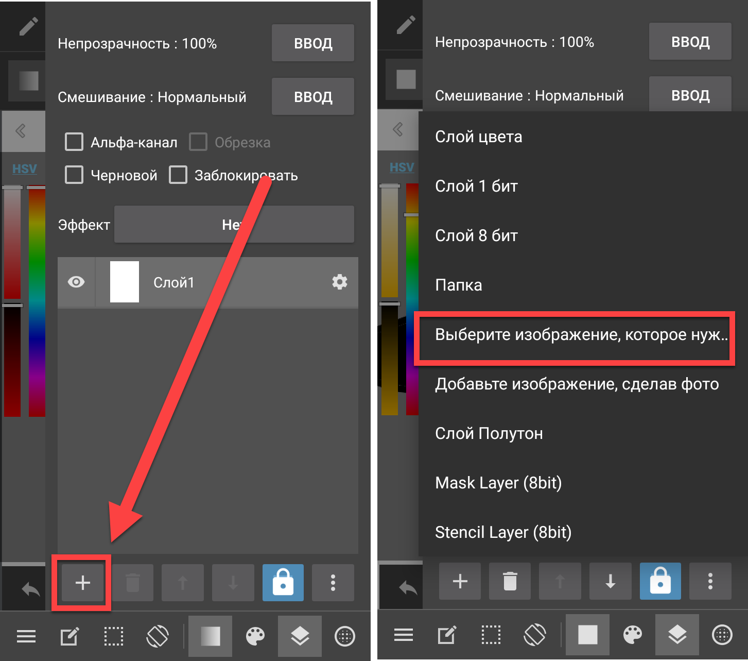The height and width of the screenshot is (661, 748).
Task: Tap gray color swatch in right bottom toolbar
Action: click(x=587, y=635)
